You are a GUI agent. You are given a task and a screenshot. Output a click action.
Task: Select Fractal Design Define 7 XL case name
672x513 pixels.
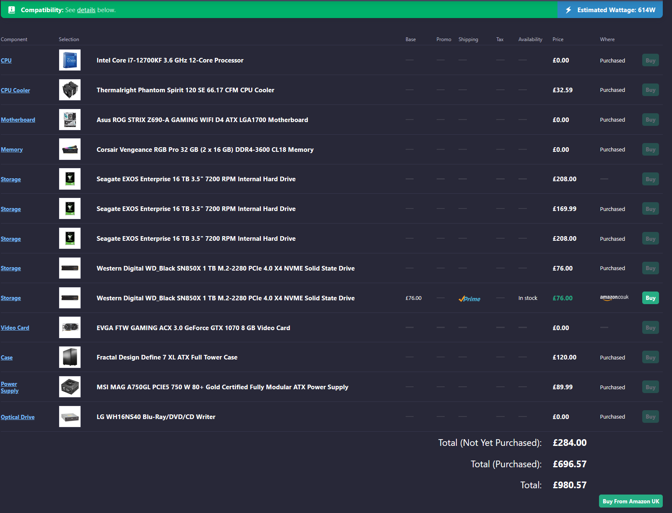click(167, 357)
